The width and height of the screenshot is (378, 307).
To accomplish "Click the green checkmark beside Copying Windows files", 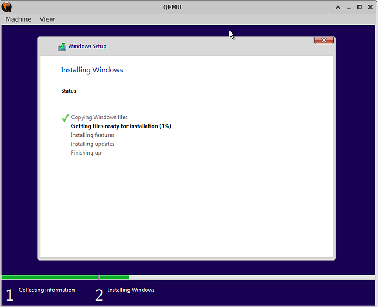I will tap(65, 117).
